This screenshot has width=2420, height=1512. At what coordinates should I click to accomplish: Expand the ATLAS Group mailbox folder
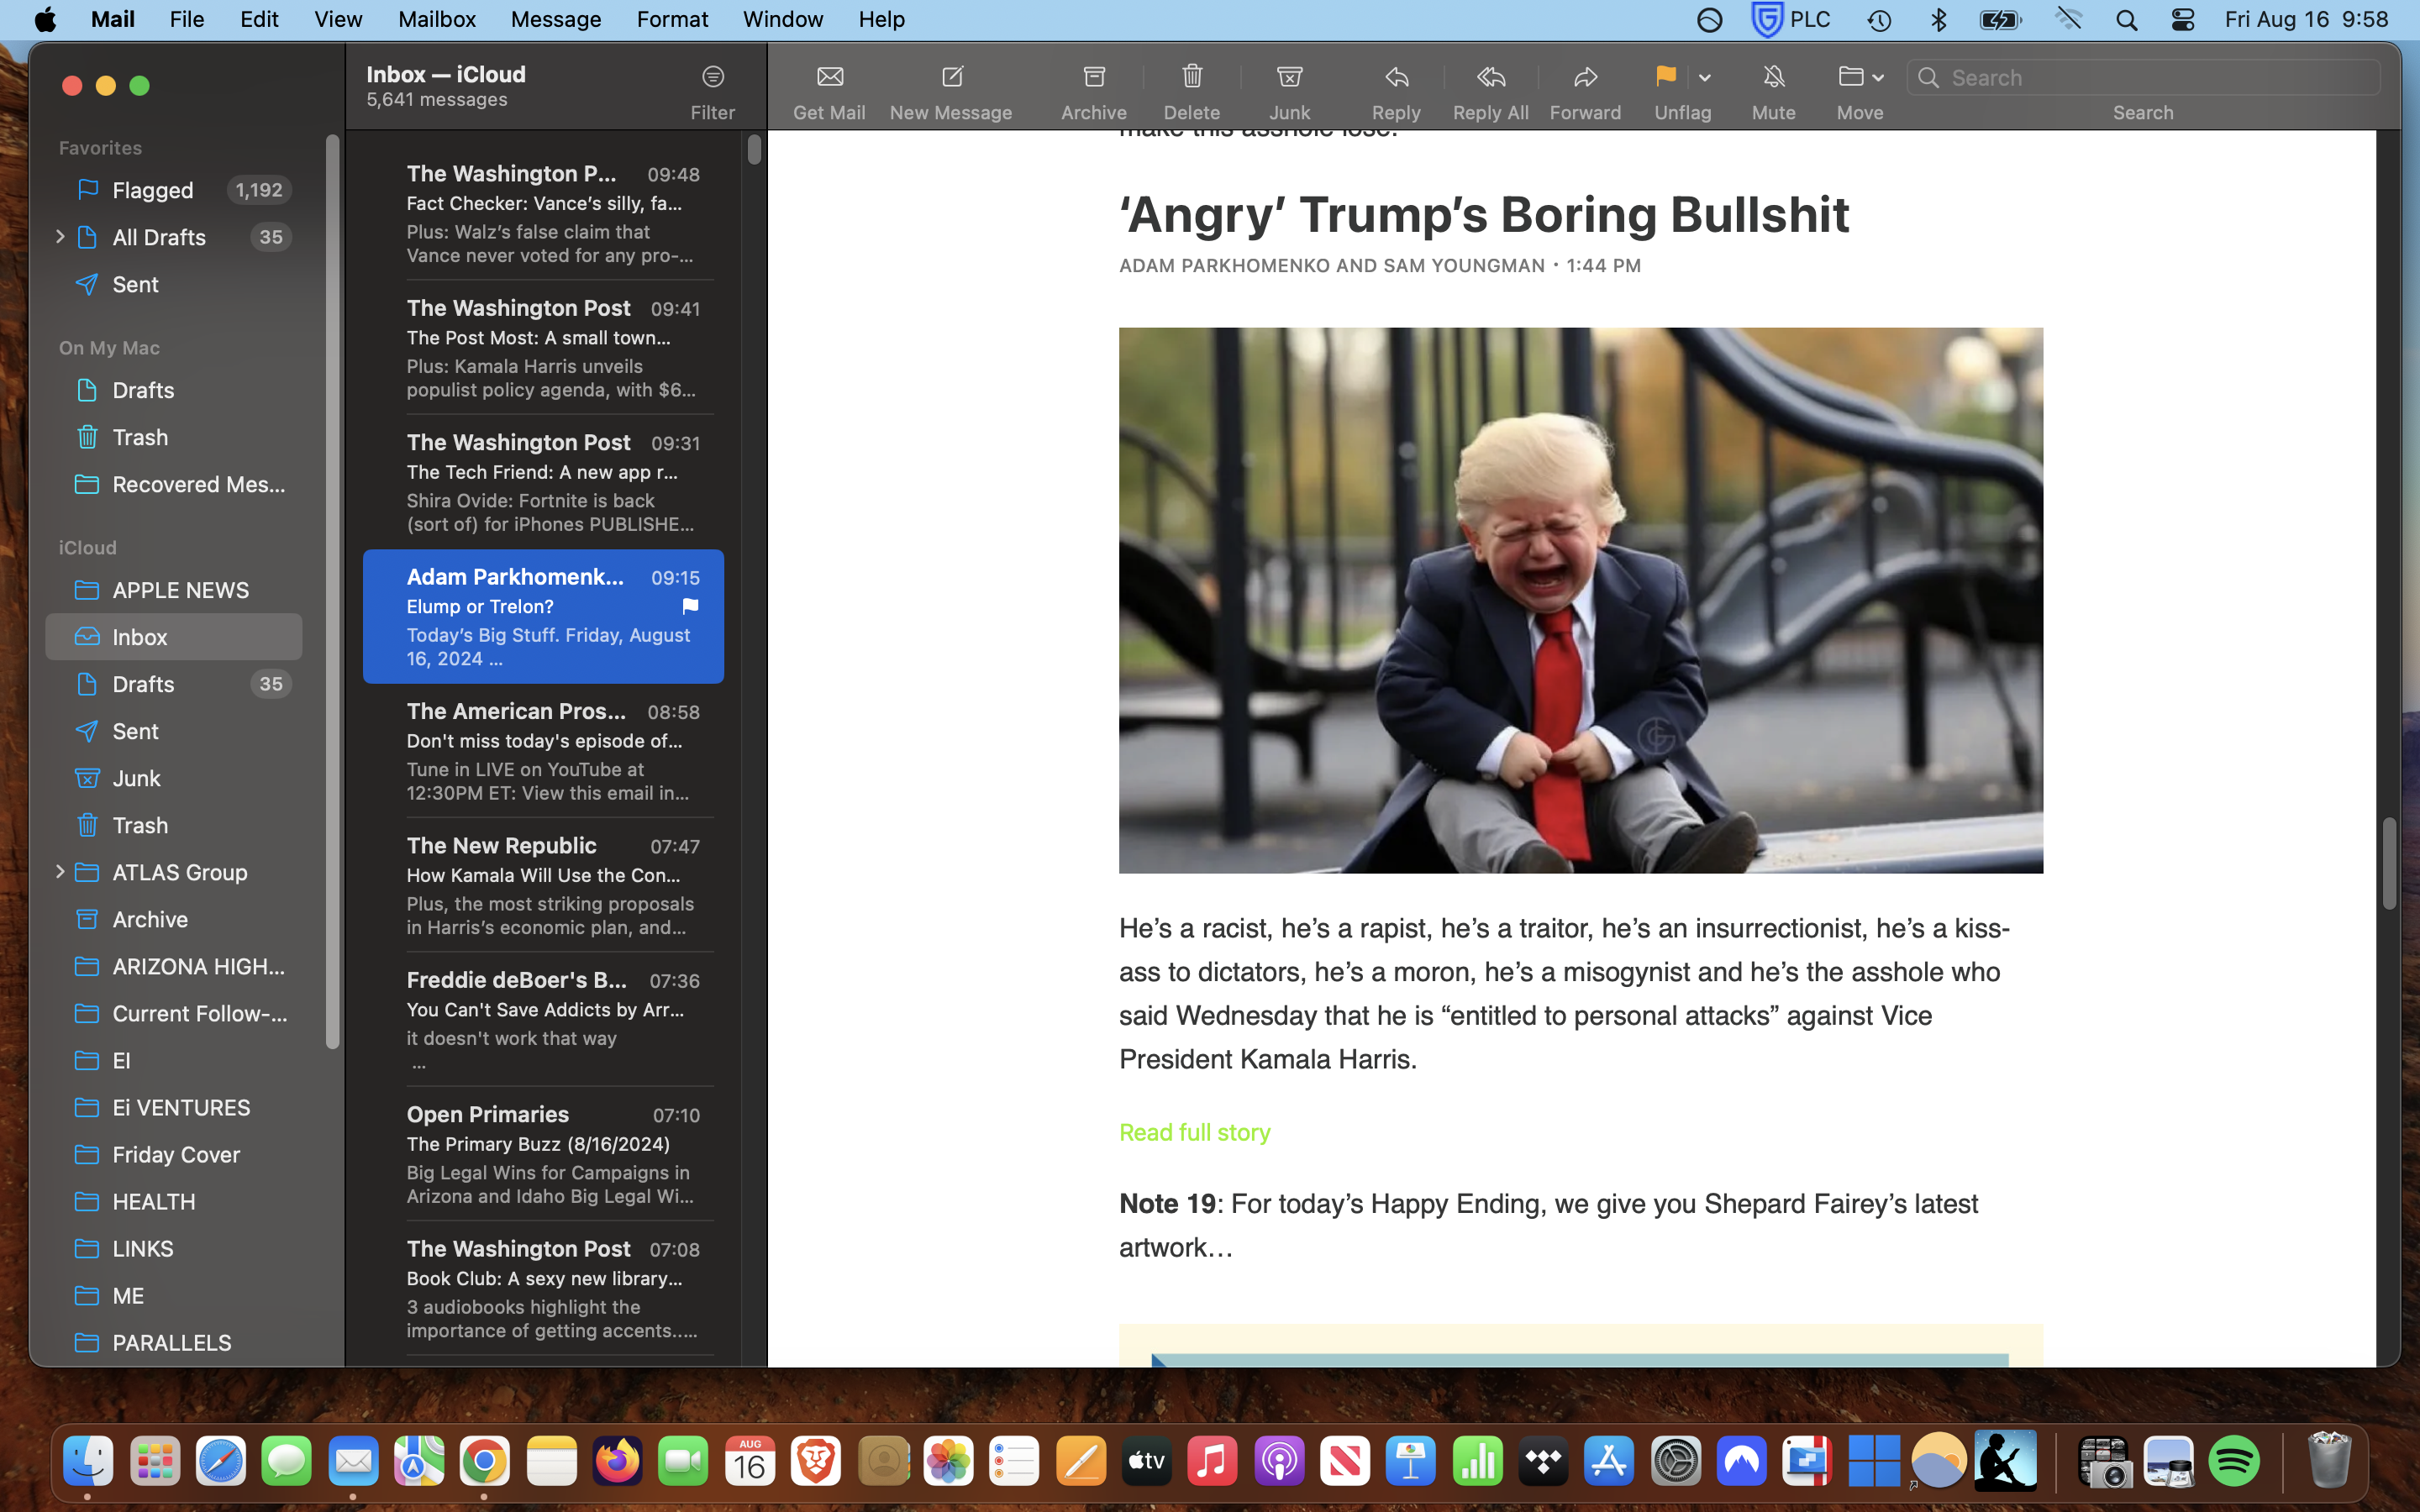pos(60,872)
